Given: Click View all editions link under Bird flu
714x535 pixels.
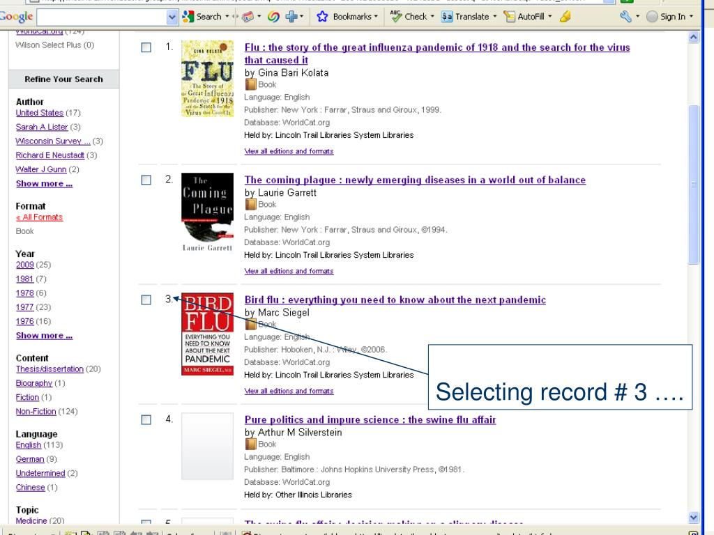Looking at the screenshot, I should pyautogui.click(x=289, y=391).
